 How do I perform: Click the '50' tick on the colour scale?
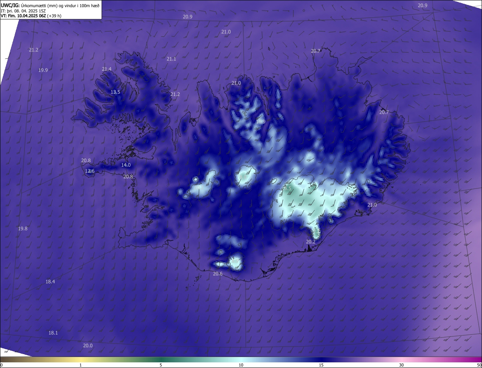pyautogui.click(x=479, y=365)
